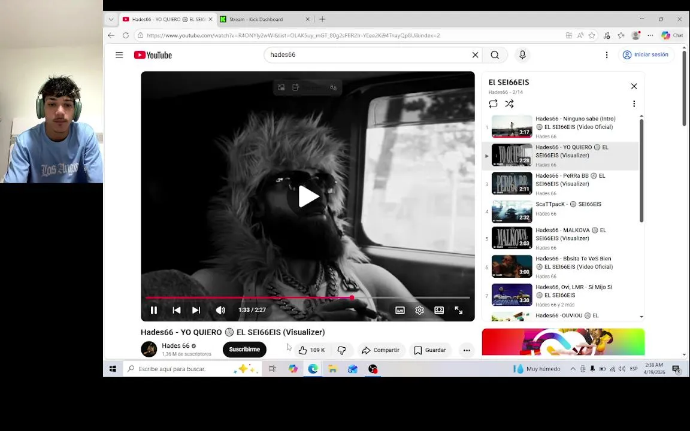Clear the hades66 search text

(x=475, y=55)
